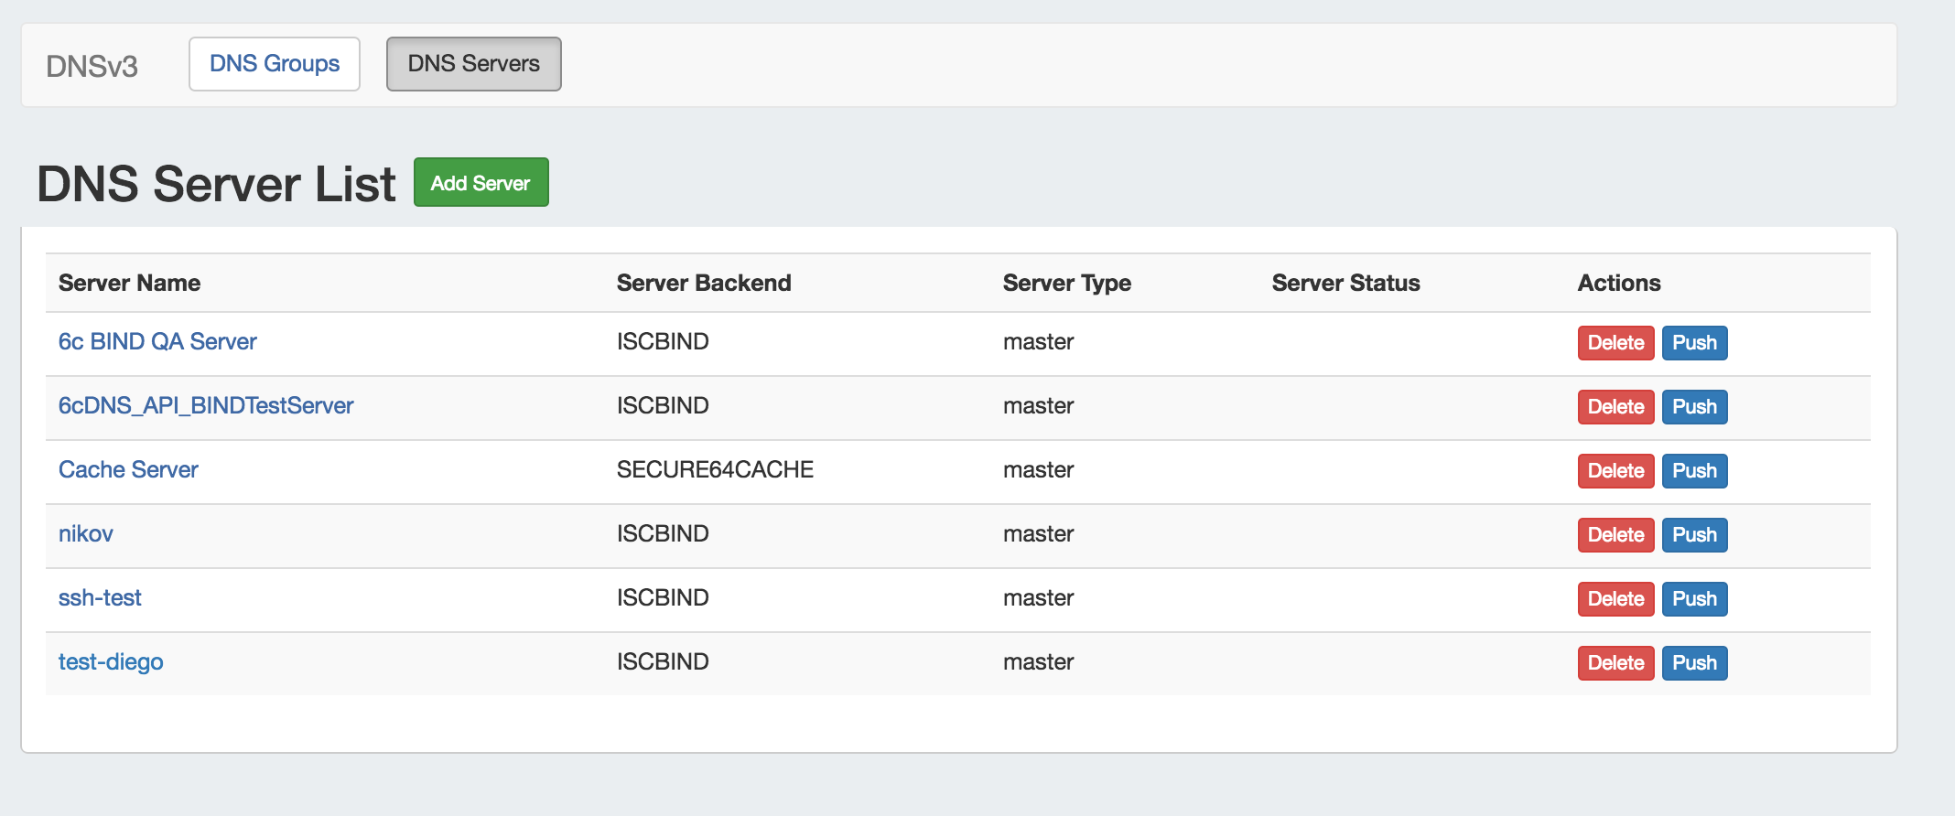Viewport: 1955px width, 816px height.
Task: Delete the 6cDNS_API_BINDTestServer entry
Action: pyautogui.click(x=1615, y=407)
